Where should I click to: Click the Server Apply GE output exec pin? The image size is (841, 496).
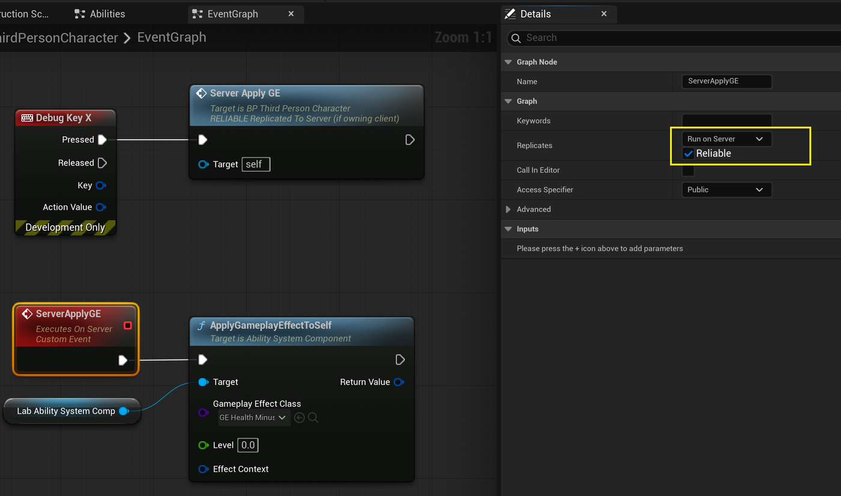410,139
